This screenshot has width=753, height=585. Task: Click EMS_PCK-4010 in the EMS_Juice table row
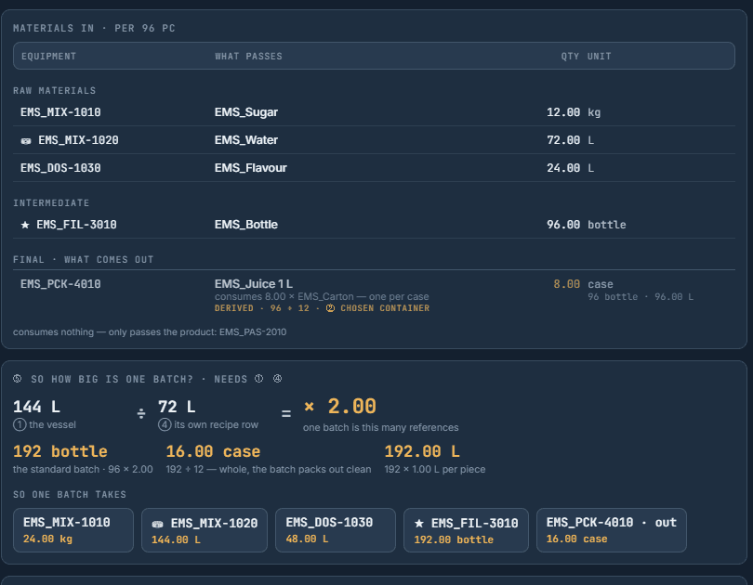click(x=60, y=284)
